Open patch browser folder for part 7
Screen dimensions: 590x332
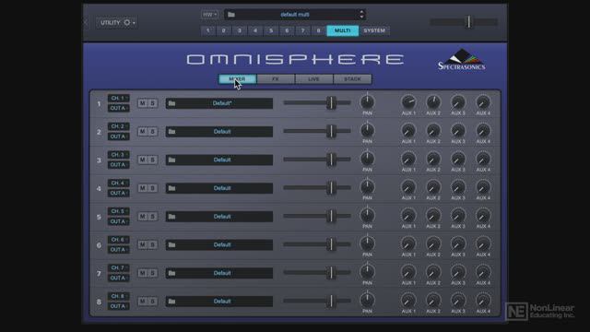pyautogui.click(x=171, y=273)
